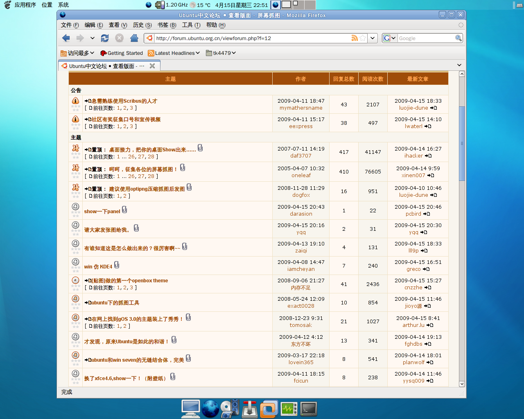Launch the terminal from the bottom dock
The height and width of the screenshot is (419, 524).
pos(309,408)
